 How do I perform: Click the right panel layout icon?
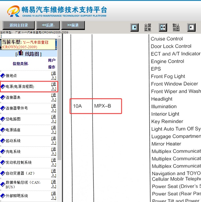point(191,27)
